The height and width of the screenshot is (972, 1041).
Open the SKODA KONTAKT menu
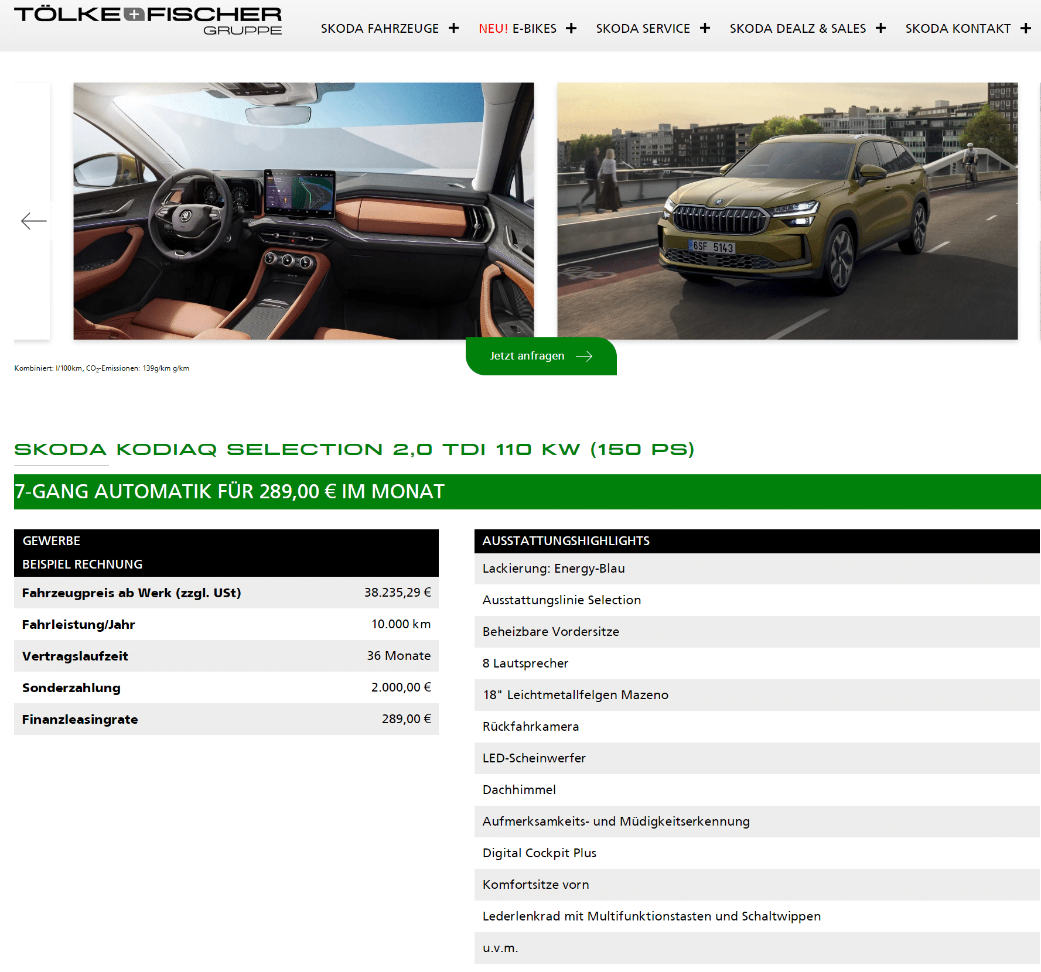pyautogui.click(x=958, y=28)
